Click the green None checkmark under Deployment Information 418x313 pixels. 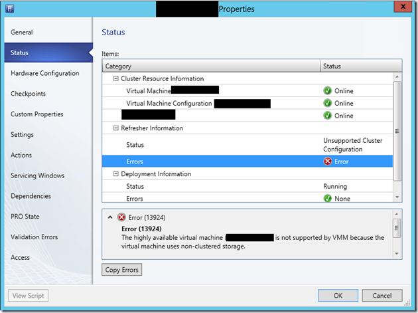tap(327, 198)
